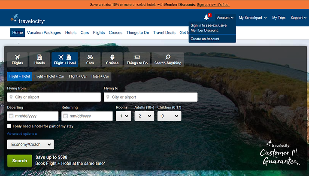Click the Customer 1st Guarantee badge
Screen dimensions: 309x176
click(x=279, y=153)
